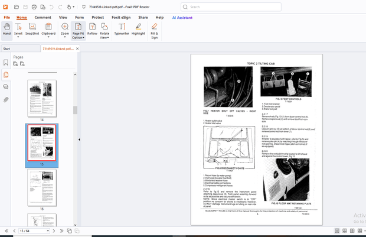Go to the previous page
366x237 pixels.
(x=14, y=231)
